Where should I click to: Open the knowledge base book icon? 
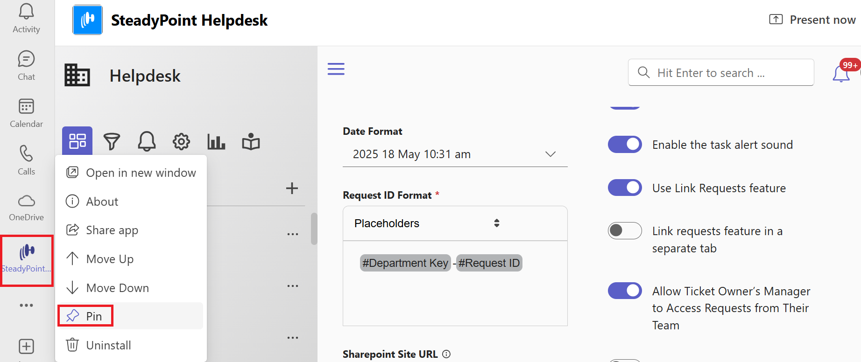click(x=251, y=141)
